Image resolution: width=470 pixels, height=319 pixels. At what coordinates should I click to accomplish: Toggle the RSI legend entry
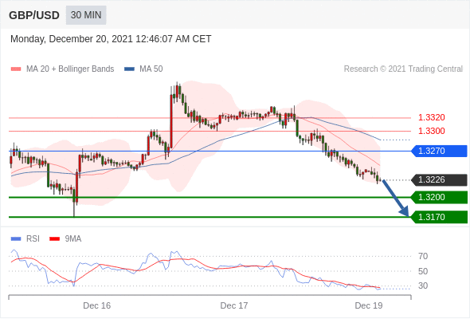(25, 239)
